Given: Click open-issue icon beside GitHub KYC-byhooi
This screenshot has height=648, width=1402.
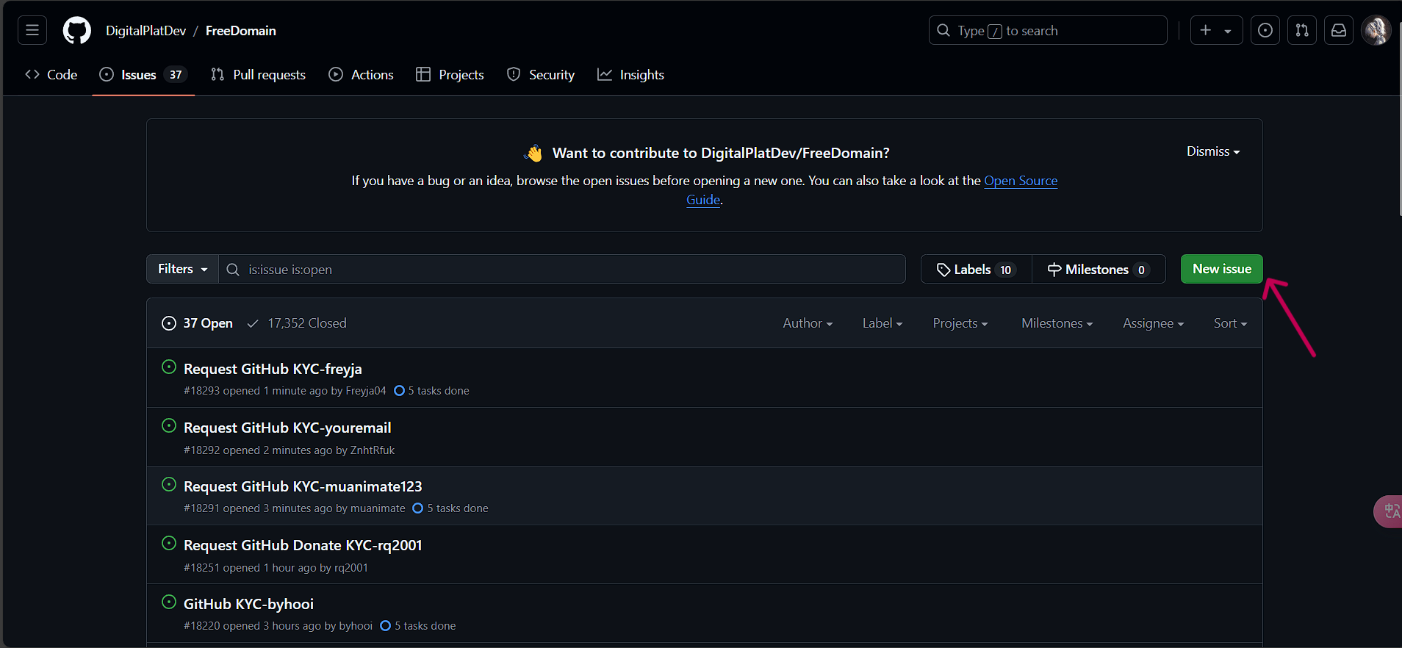Looking at the screenshot, I should 169,602.
